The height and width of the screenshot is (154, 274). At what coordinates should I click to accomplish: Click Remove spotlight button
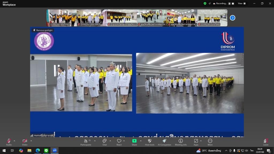43,30
